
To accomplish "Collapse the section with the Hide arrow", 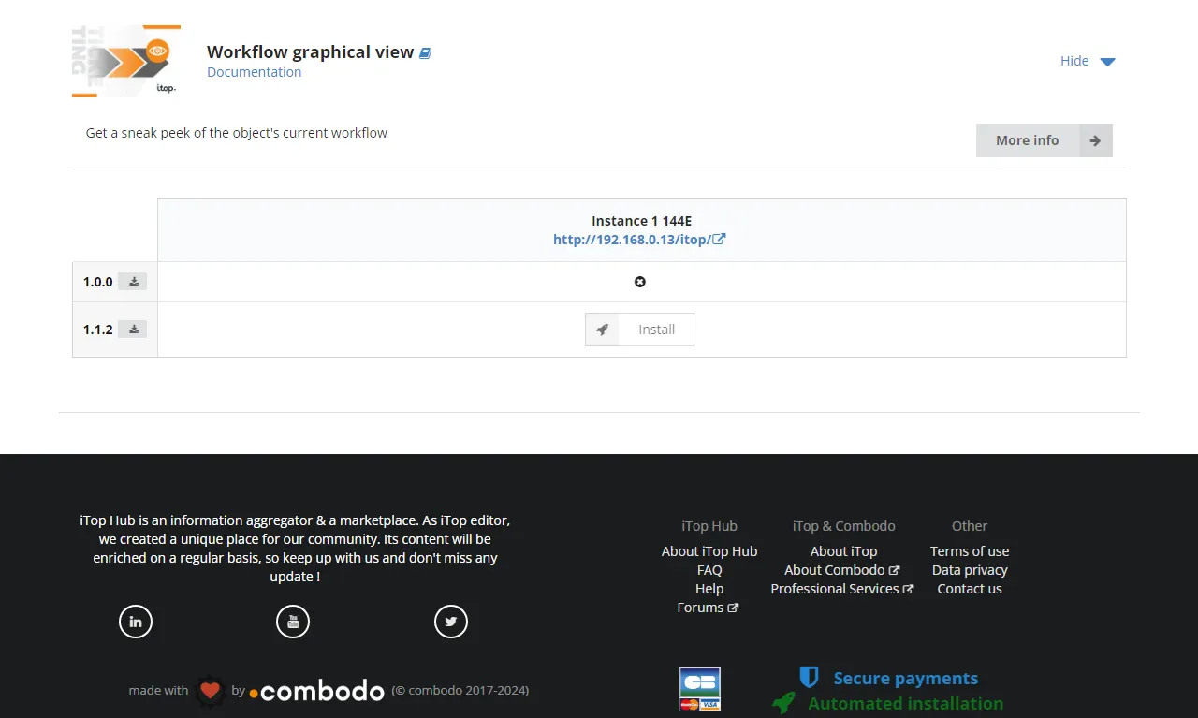I will tap(1107, 62).
